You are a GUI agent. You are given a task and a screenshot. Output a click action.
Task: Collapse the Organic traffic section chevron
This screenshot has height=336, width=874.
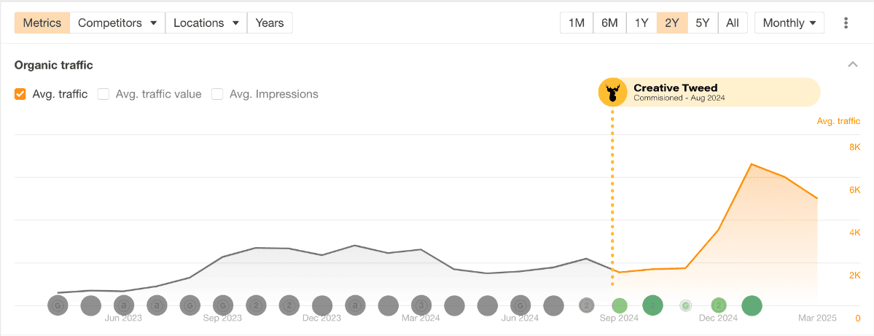pyautogui.click(x=852, y=65)
